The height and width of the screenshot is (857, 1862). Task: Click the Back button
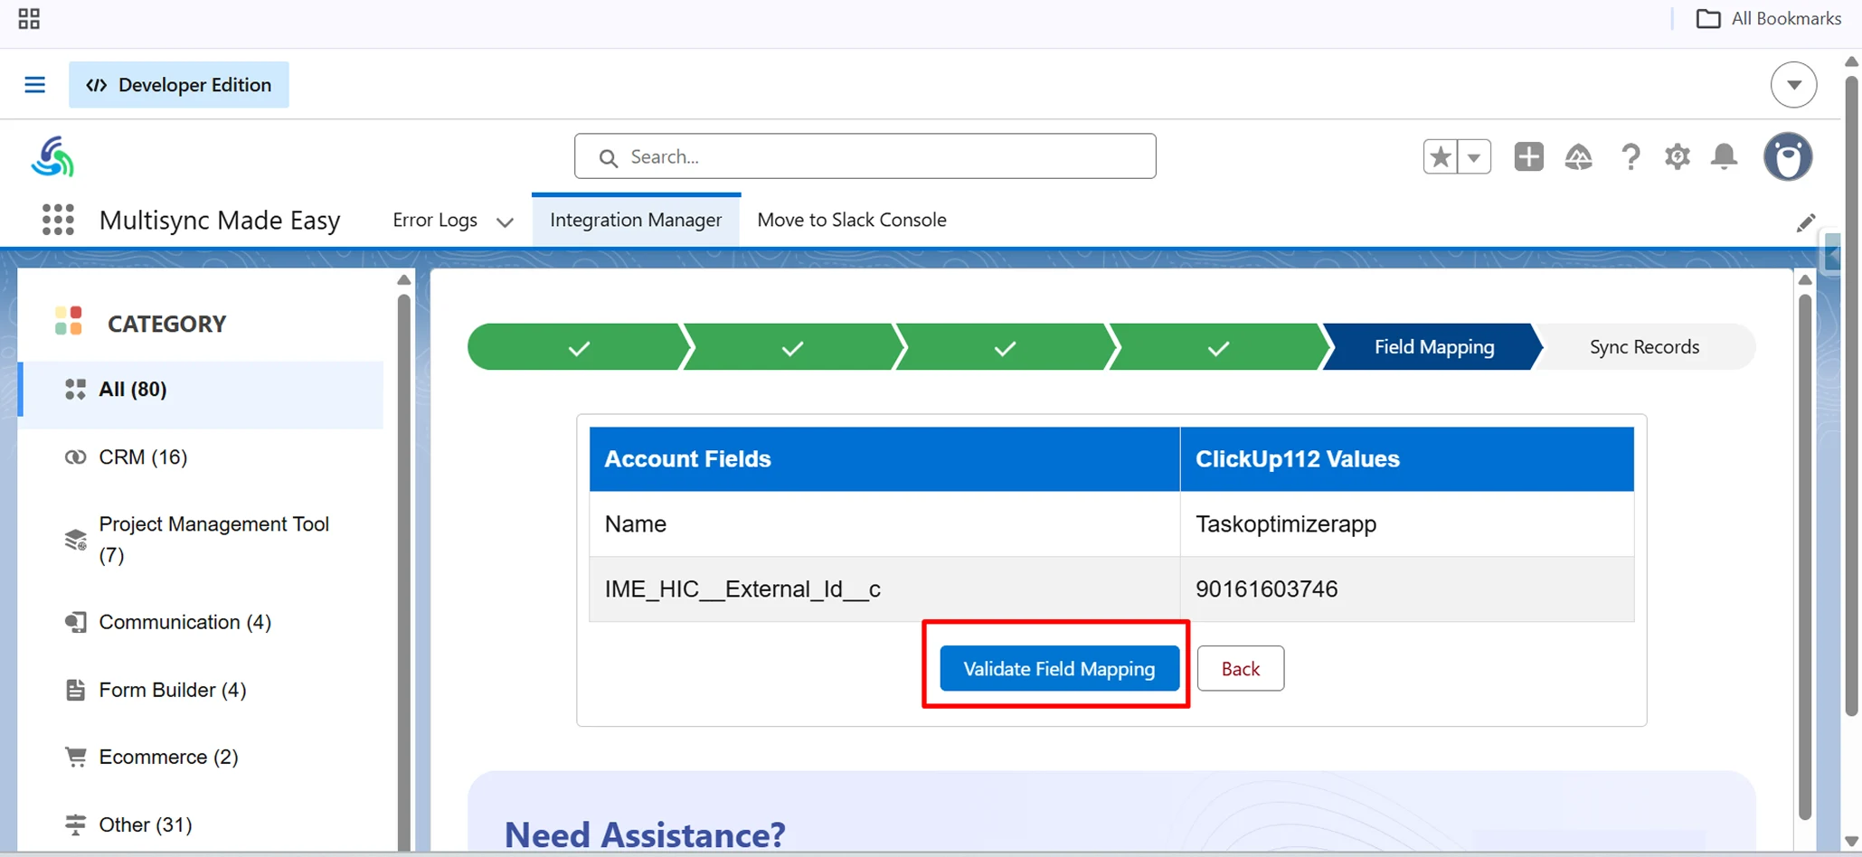(x=1240, y=669)
